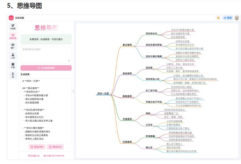
Task: Toggle the orange sun theme icon
Action: 218,18
